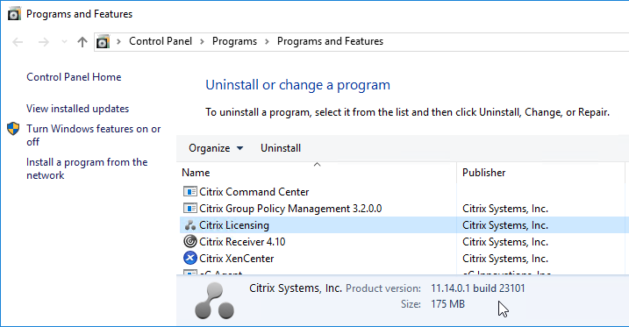The height and width of the screenshot is (327, 629).
Task: Click the Back arrow in navigation bar
Action: (x=18, y=42)
